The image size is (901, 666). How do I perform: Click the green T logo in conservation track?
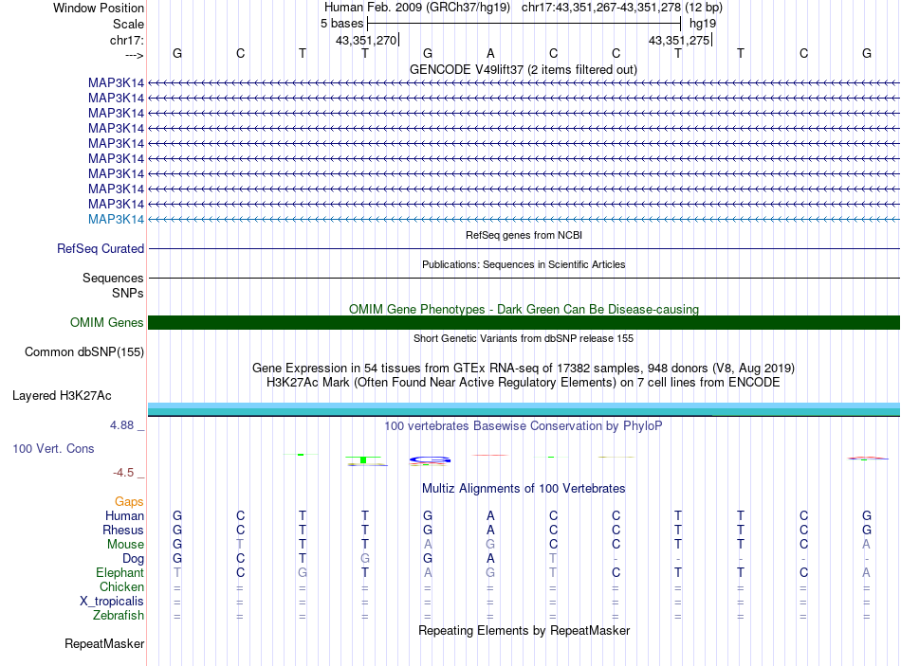[x=364, y=459]
